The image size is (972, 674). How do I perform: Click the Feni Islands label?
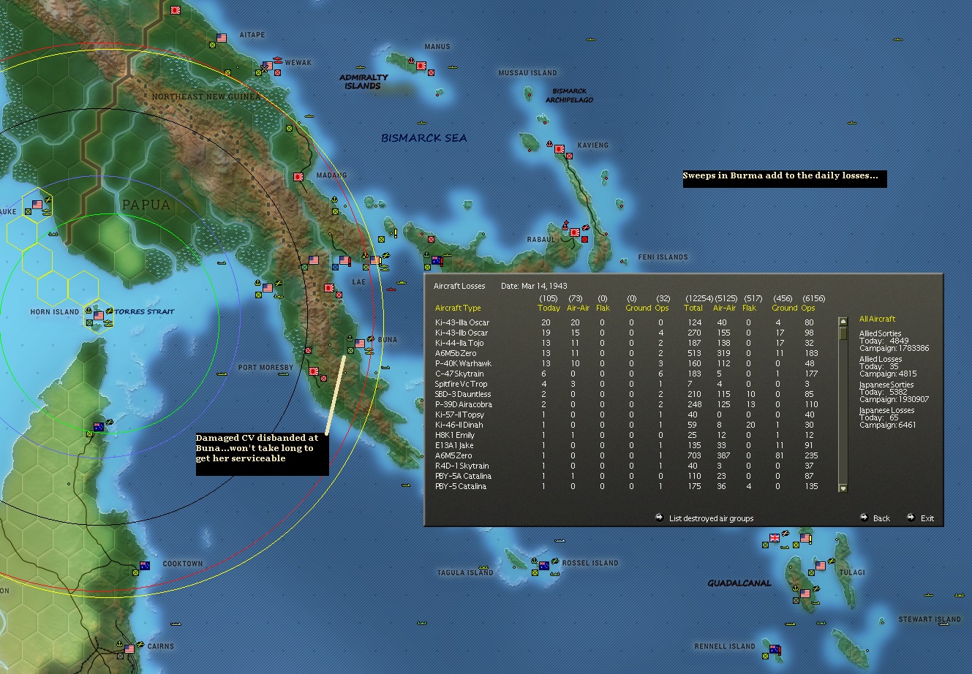coord(663,257)
